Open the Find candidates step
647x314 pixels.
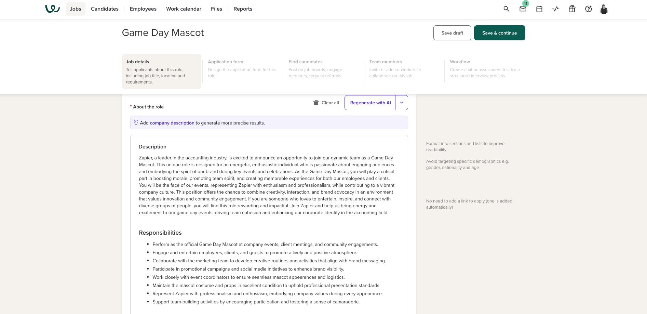pyautogui.click(x=323, y=69)
